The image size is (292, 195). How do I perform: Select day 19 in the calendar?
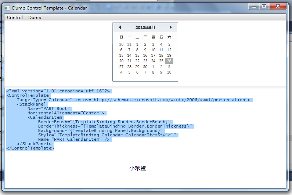pos(169,55)
